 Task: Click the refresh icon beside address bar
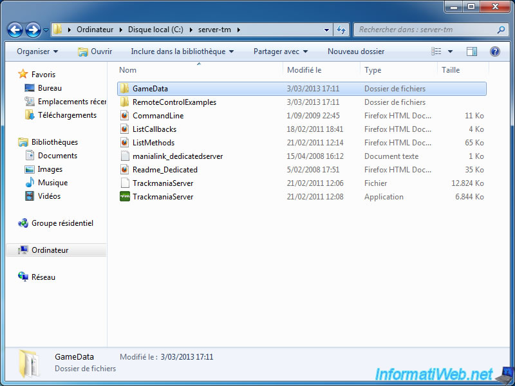pos(341,30)
